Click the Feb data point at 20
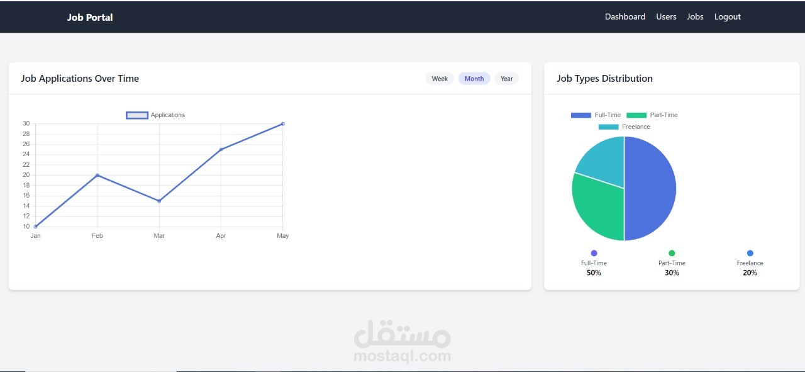805x372 pixels. [x=97, y=175]
